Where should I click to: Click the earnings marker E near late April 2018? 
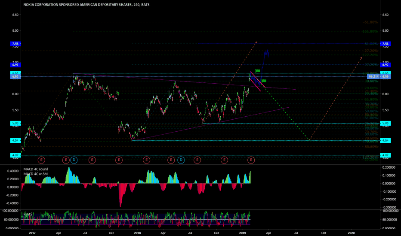point(171,160)
